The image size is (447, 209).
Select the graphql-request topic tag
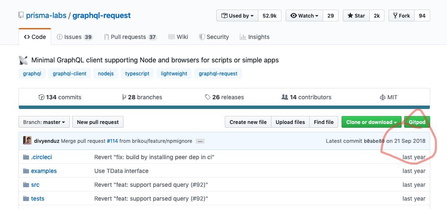[x=218, y=73]
